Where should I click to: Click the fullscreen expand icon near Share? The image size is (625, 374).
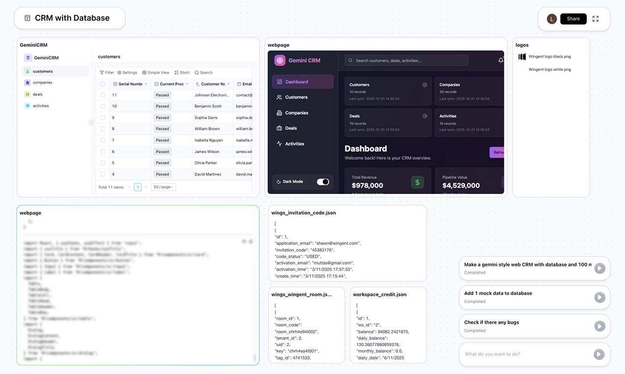point(595,19)
